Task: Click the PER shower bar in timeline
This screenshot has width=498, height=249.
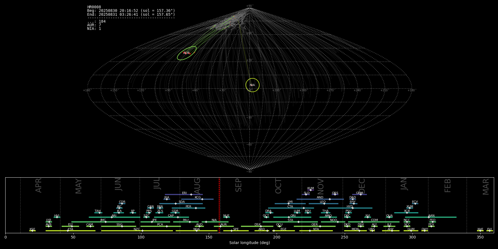Action: [x=188, y=208]
